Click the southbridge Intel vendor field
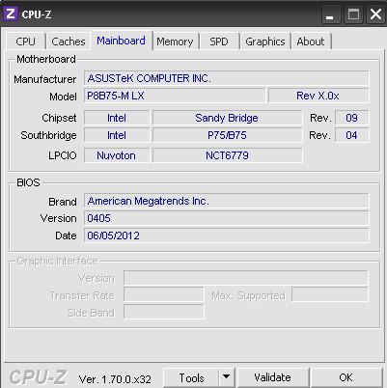This screenshot has height=388, width=387. (117, 135)
